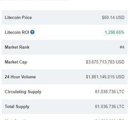Click the green 1,298.65% ROI value
Image resolution: width=131 pixels, height=120 pixels.
tap(115, 32)
